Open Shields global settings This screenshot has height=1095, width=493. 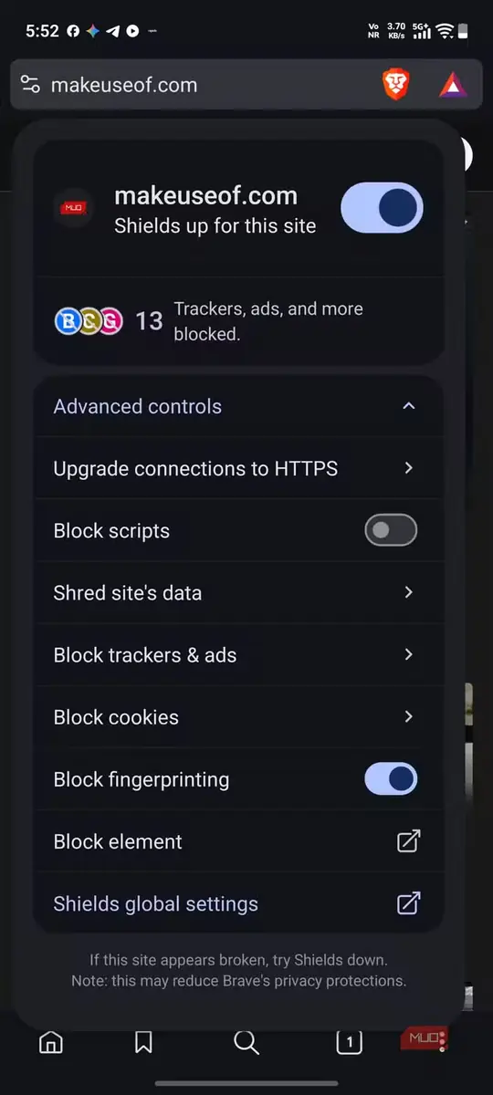pos(239,903)
